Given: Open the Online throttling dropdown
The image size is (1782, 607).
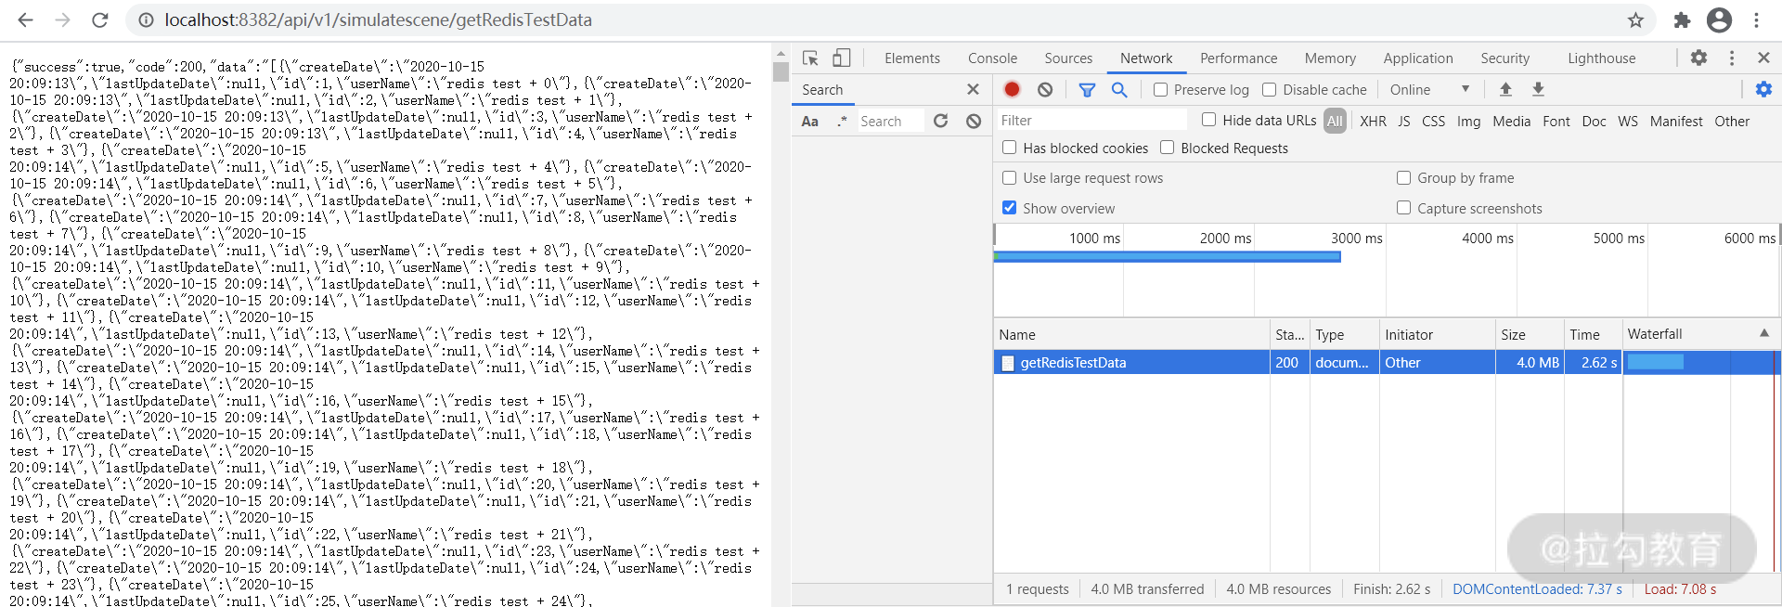Looking at the screenshot, I should tap(1429, 90).
